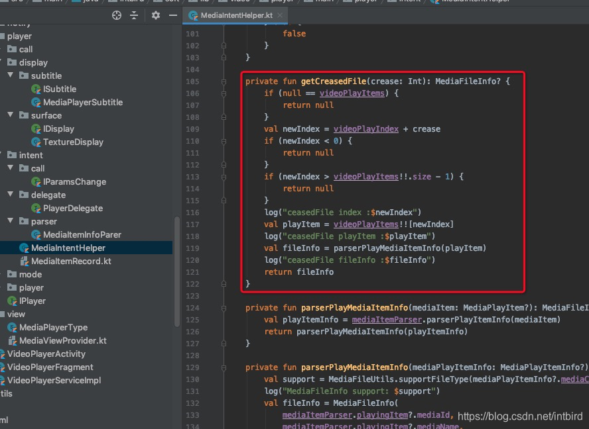589x429 pixels.
Task: Collapse the parser folder
Action: tap(11, 221)
